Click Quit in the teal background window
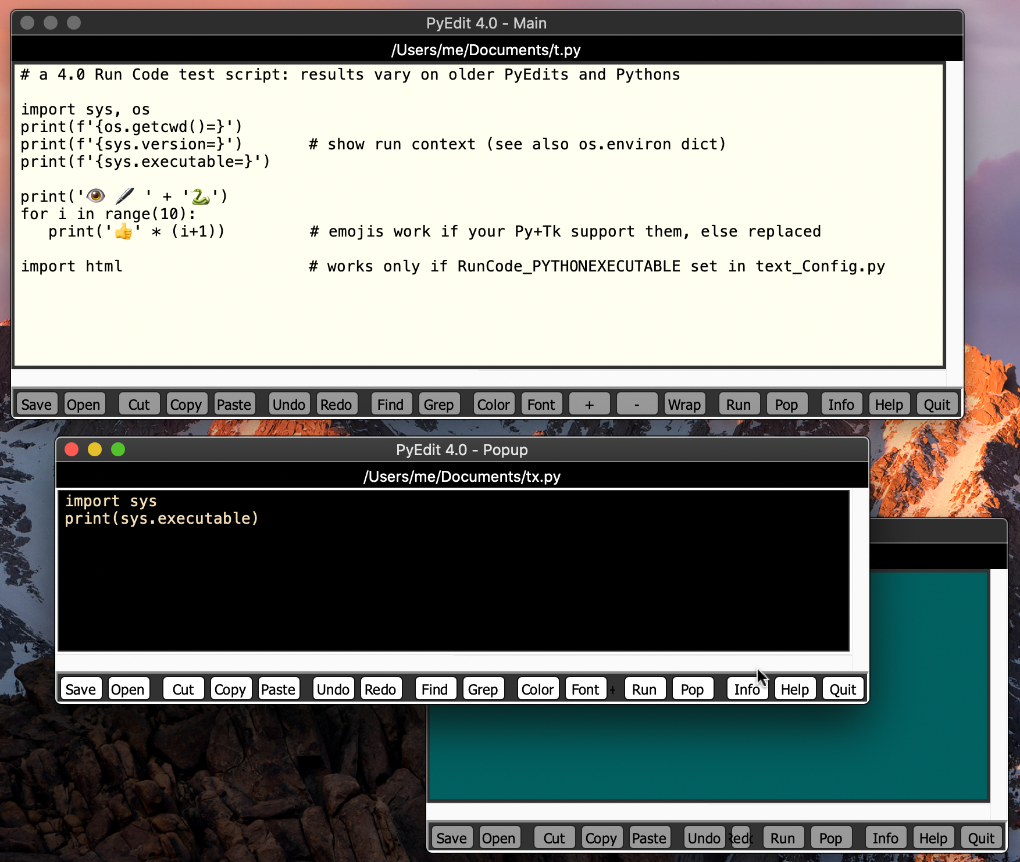Screen dimensions: 1020x862 point(981,838)
